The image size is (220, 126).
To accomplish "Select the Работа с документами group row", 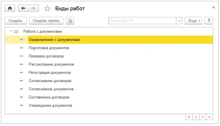I will 109,31.
